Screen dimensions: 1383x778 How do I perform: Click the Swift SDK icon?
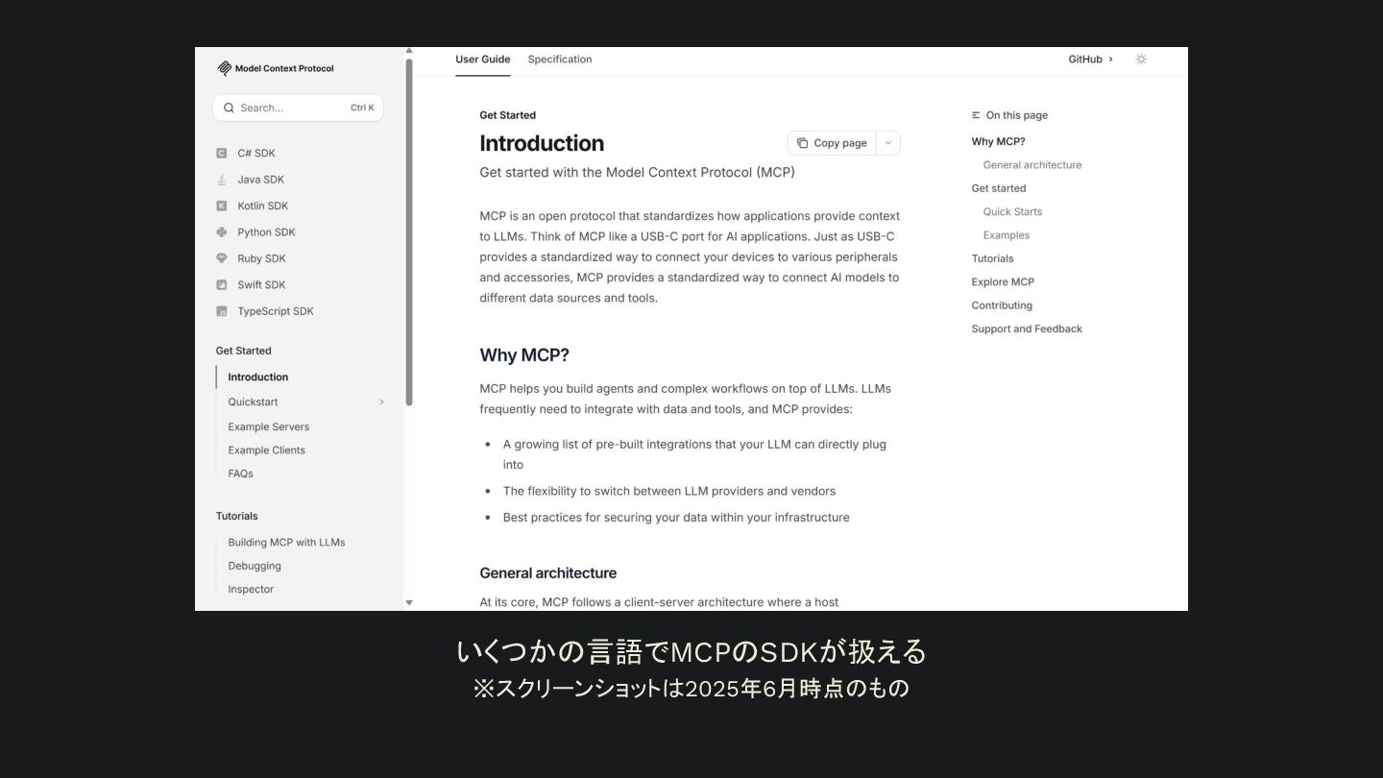pyautogui.click(x=222, y=284)
